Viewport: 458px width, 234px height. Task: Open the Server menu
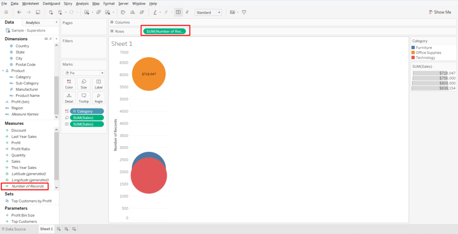coord(124,4)
